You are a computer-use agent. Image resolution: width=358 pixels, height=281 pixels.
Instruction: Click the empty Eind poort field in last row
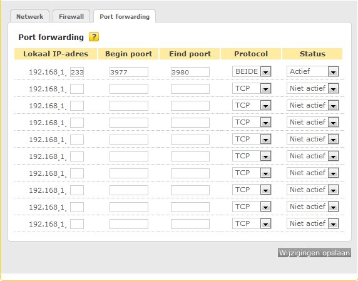click(190, 224)
